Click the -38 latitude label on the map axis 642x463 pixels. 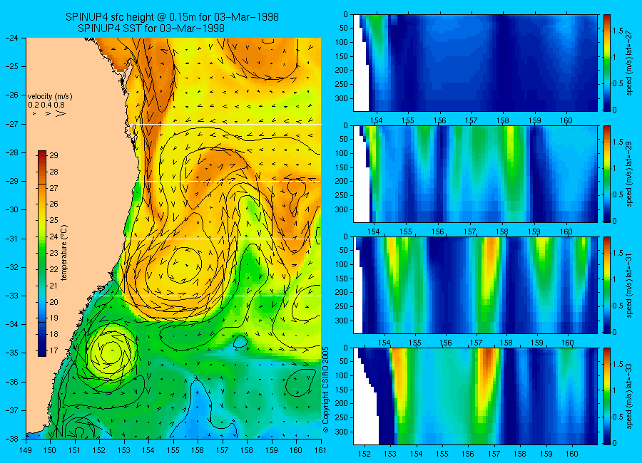coord(12,439)
